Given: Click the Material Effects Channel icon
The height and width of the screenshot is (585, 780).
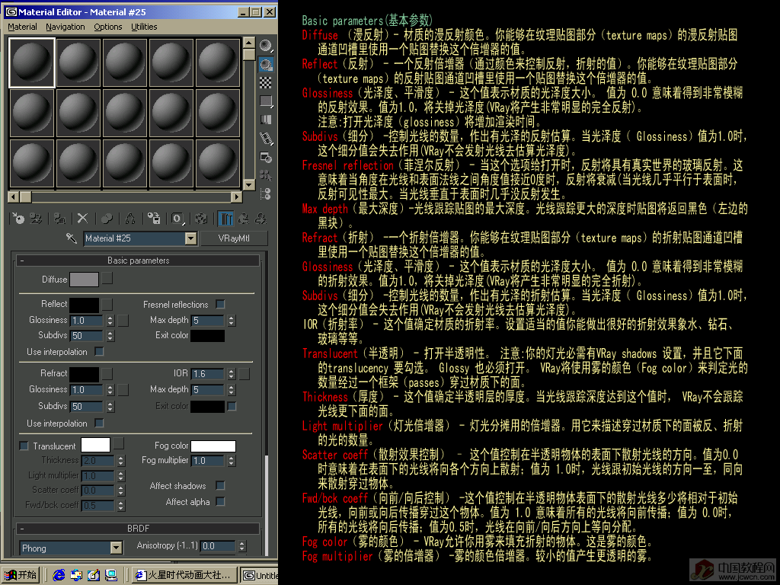Looking at the screenshot, I should [x=177, y=219].
